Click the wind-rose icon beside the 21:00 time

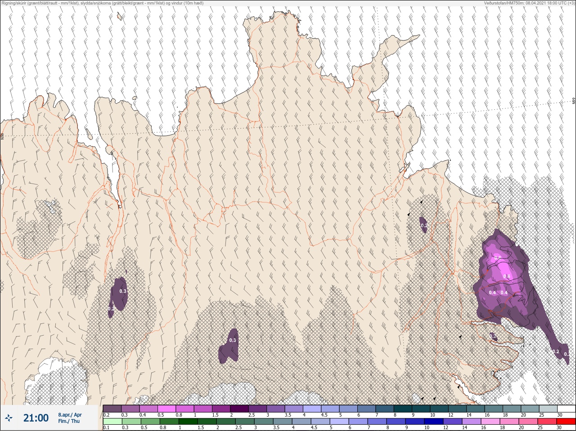[x=9, y=418]
